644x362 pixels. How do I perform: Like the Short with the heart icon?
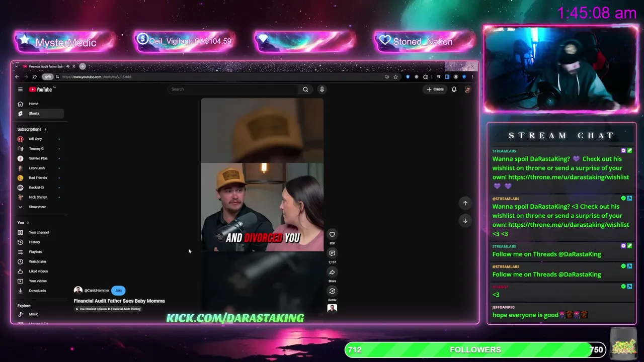332,234
